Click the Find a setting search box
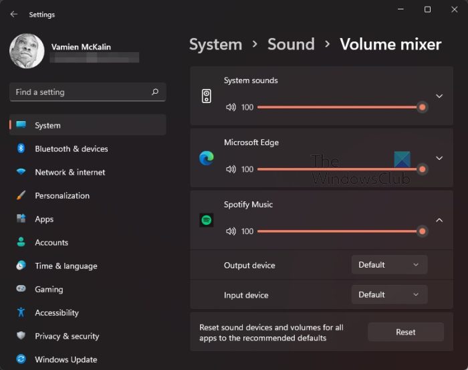Viewport: 468px width, 370px height. pos(80,92)
